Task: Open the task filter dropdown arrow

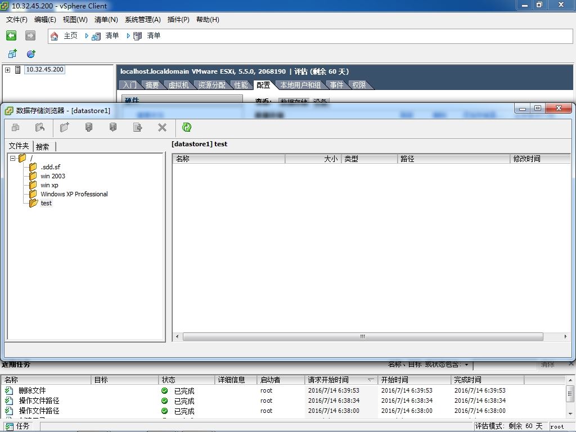Action: pyautogui.click(x=466, y=364)
